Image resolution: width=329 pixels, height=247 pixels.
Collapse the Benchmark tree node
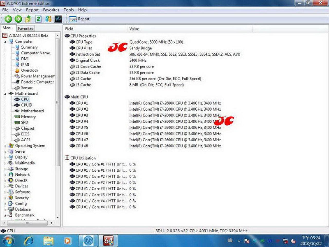point(5,215)
